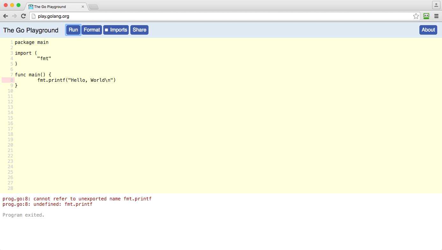The width and height of the screenshot is (442, 250).
Task: Open the green browser extension icon
Action: click(426, 16)
